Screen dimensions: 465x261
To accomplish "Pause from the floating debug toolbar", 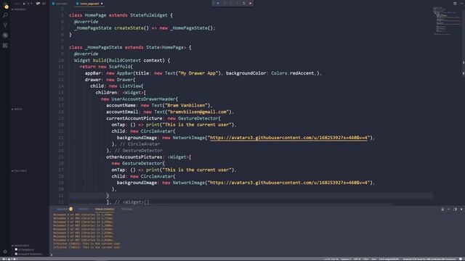I will click(x=218, y=3).
